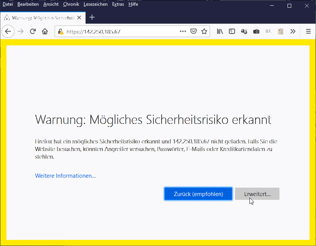Click the camera screenshot extension icon
Screen dimensions: 316x246
pyautogui.click(x=256, y=32)
